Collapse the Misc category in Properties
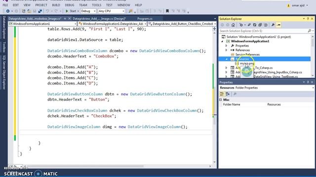This screenshot has height=177, width=316. pyautogui.click(x=221, y=100)
